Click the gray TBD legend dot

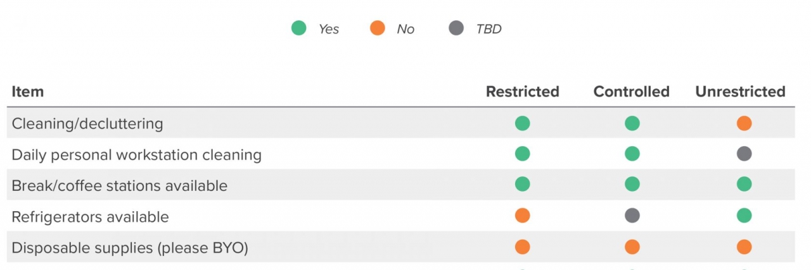click(456, 28)
